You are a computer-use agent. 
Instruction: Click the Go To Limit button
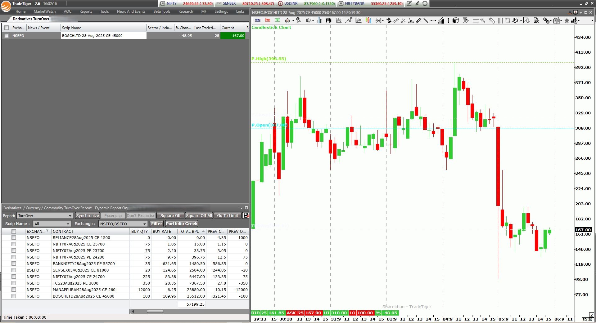point(228,215)
